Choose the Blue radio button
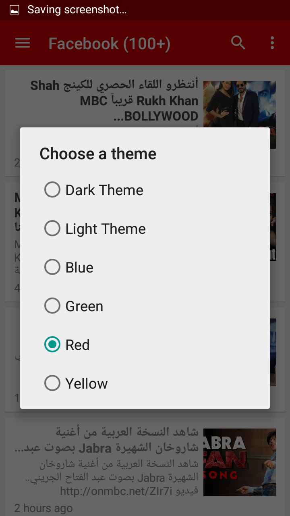290x516 pixels. pos(52,267)
